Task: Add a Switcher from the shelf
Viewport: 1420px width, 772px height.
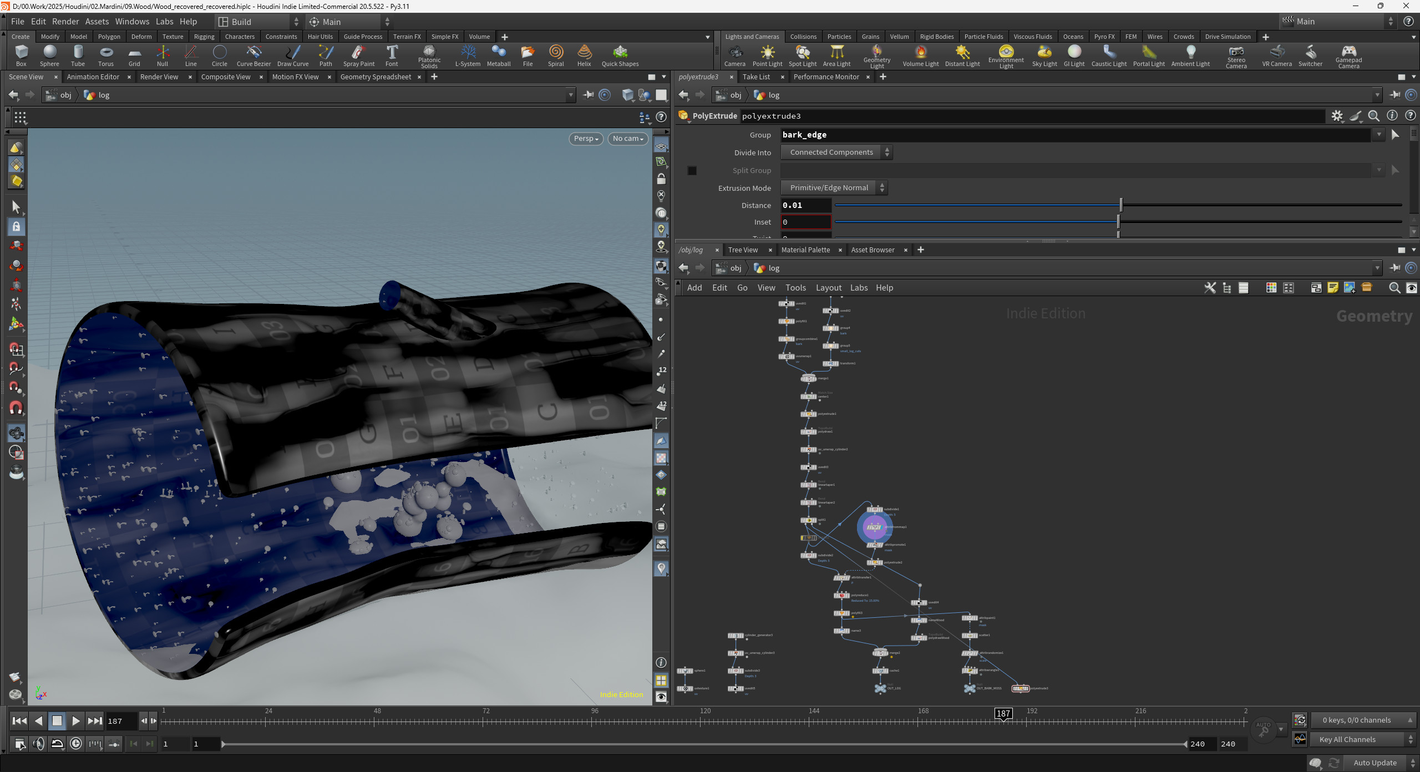Action: point(1311,56)
